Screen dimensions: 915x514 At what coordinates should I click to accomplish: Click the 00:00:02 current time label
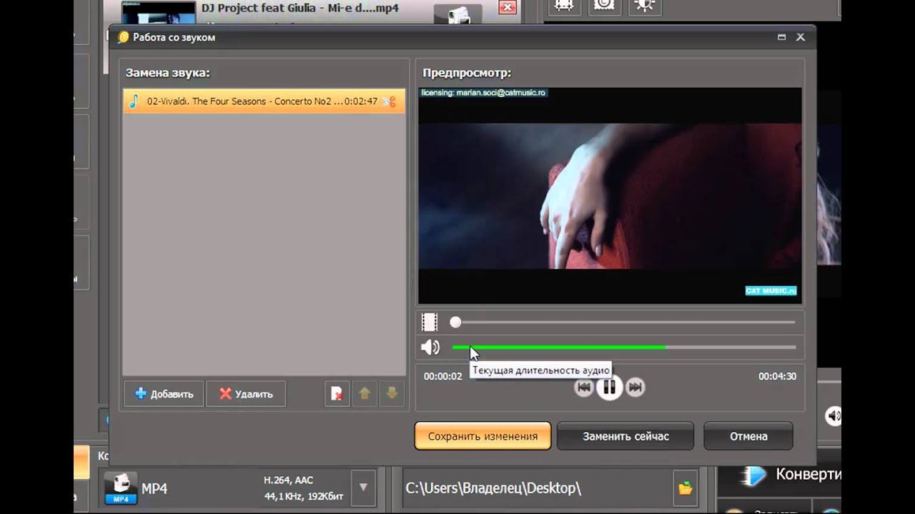pyautogui.click(x=443, y=376)
